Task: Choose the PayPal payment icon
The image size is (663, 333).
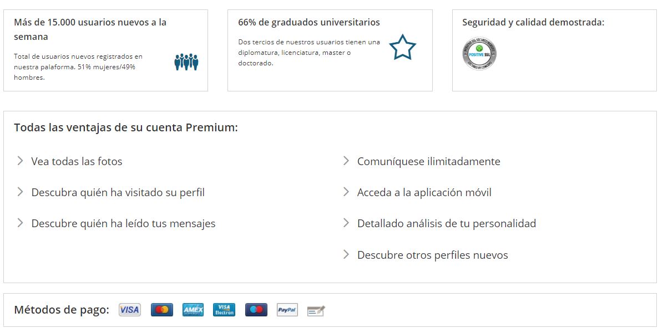Action: tap(287, 310)
